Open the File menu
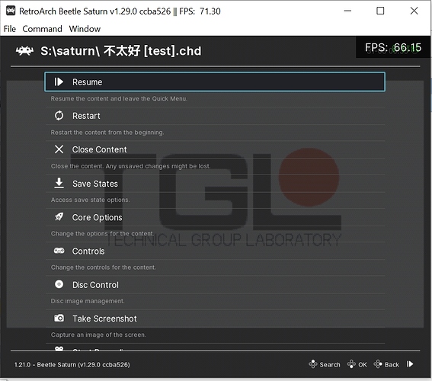Viewport: 432px width, 381px height. (10, 29)
